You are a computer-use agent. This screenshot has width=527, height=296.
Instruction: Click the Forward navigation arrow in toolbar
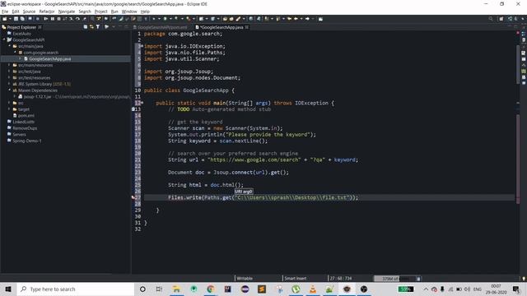click(x=307, y=19)
